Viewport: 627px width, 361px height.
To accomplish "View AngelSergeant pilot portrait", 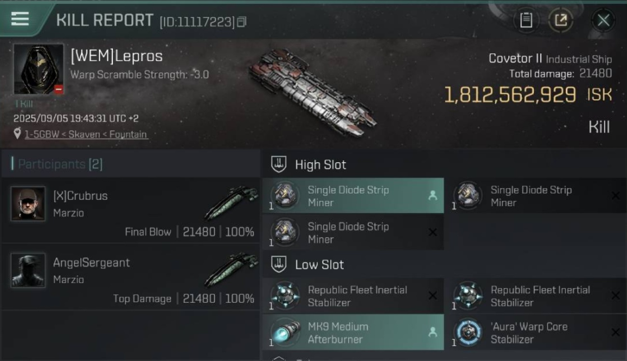I will point(28,270).
